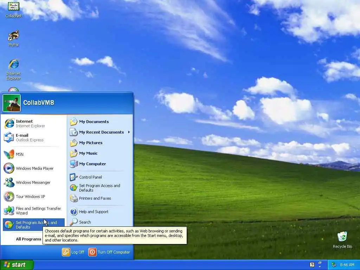This screenshot has height=270, width=360.
Task: Open Files and Settings Transfer Wizard
Action: pyautogui.click(x=34, y=211)
